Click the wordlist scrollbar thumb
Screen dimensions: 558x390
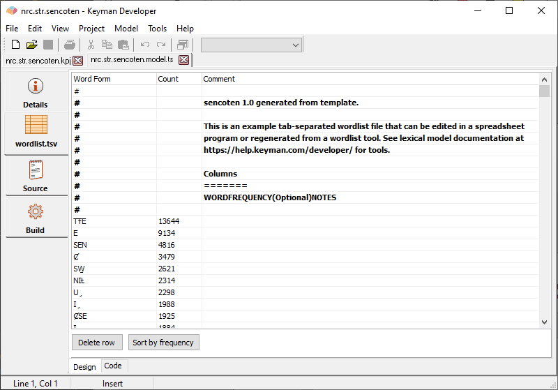[544, 91]
